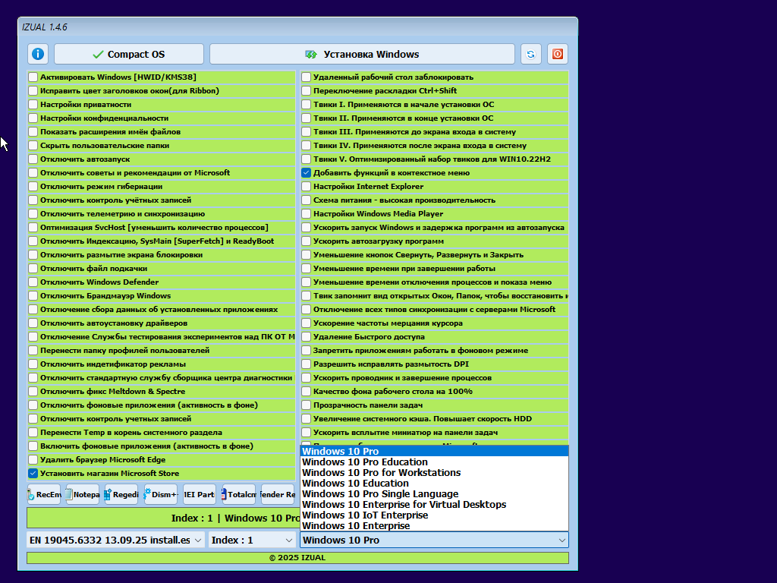Start Установка Windows button

(362, 54)
